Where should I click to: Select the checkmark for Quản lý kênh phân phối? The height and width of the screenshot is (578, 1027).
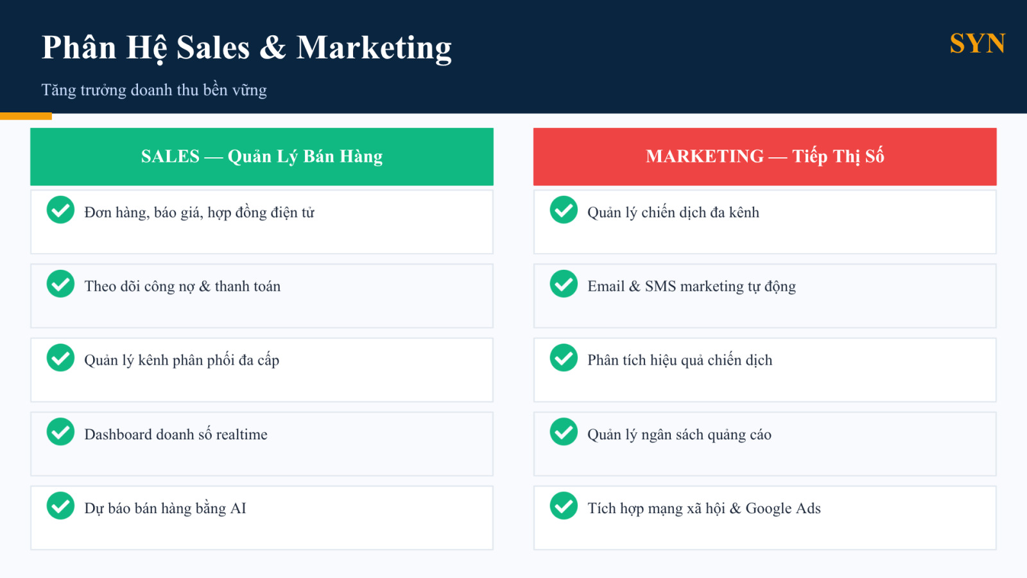(60, 358)
